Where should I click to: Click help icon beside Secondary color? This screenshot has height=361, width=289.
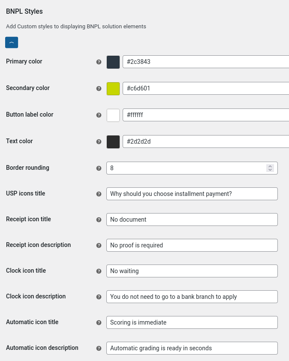[x=99, y=88]
